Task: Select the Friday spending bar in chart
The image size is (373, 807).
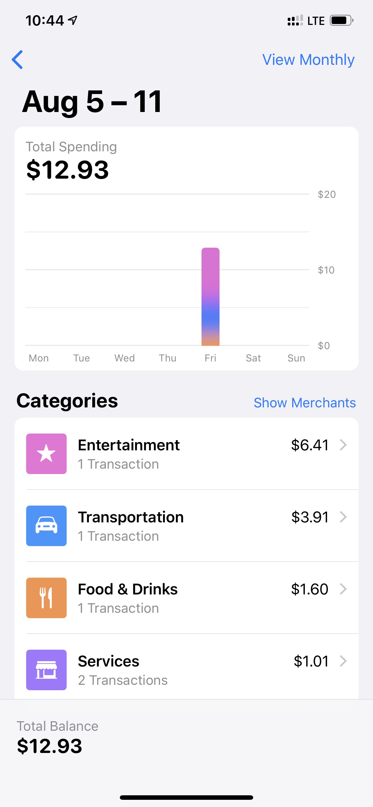Action: click(210, 297)
